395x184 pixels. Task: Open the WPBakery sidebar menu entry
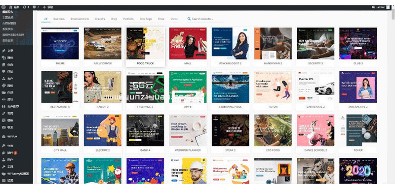(x=16, y=174)
